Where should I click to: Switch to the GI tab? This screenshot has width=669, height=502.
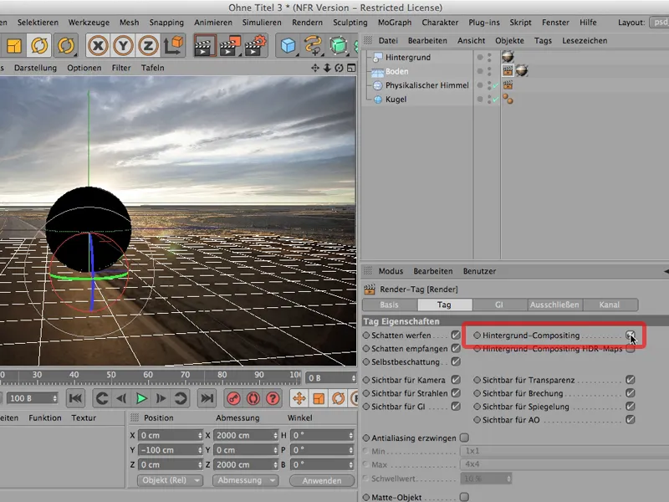(499, 305)
